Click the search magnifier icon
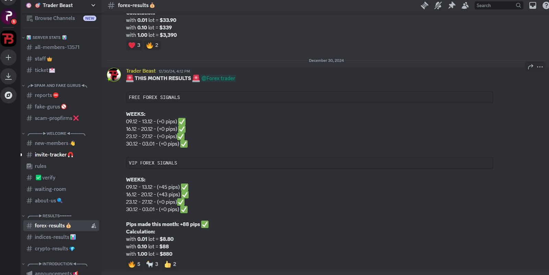The width and height of the screenshot is (549, 275). [x=518, y=5]
